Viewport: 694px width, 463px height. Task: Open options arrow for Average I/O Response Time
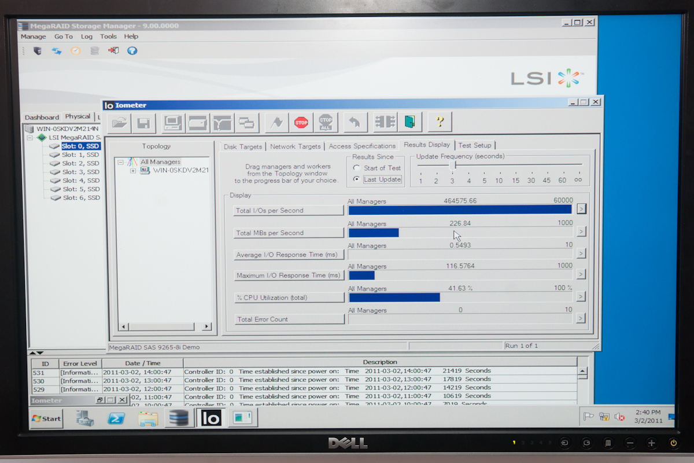coord(581,253)
